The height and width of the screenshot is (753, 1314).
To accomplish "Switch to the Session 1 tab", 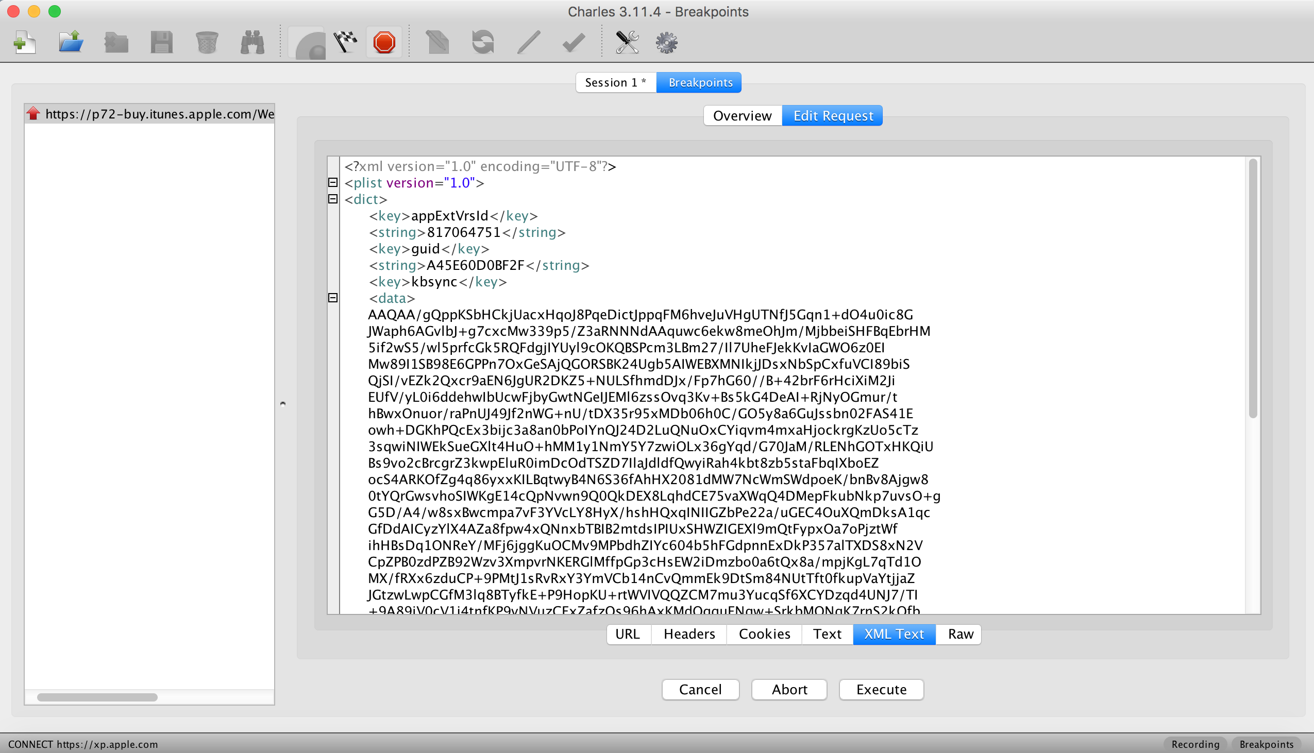I will point(615,83).
